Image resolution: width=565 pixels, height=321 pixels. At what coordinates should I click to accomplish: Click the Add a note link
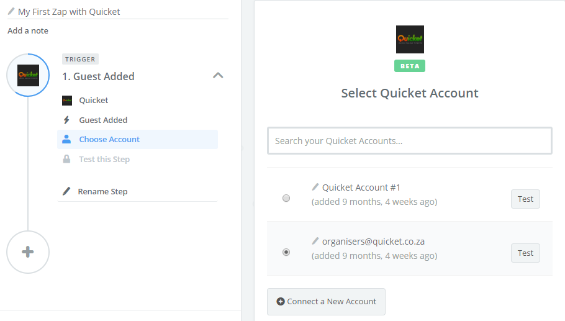[x=28, y=30]
